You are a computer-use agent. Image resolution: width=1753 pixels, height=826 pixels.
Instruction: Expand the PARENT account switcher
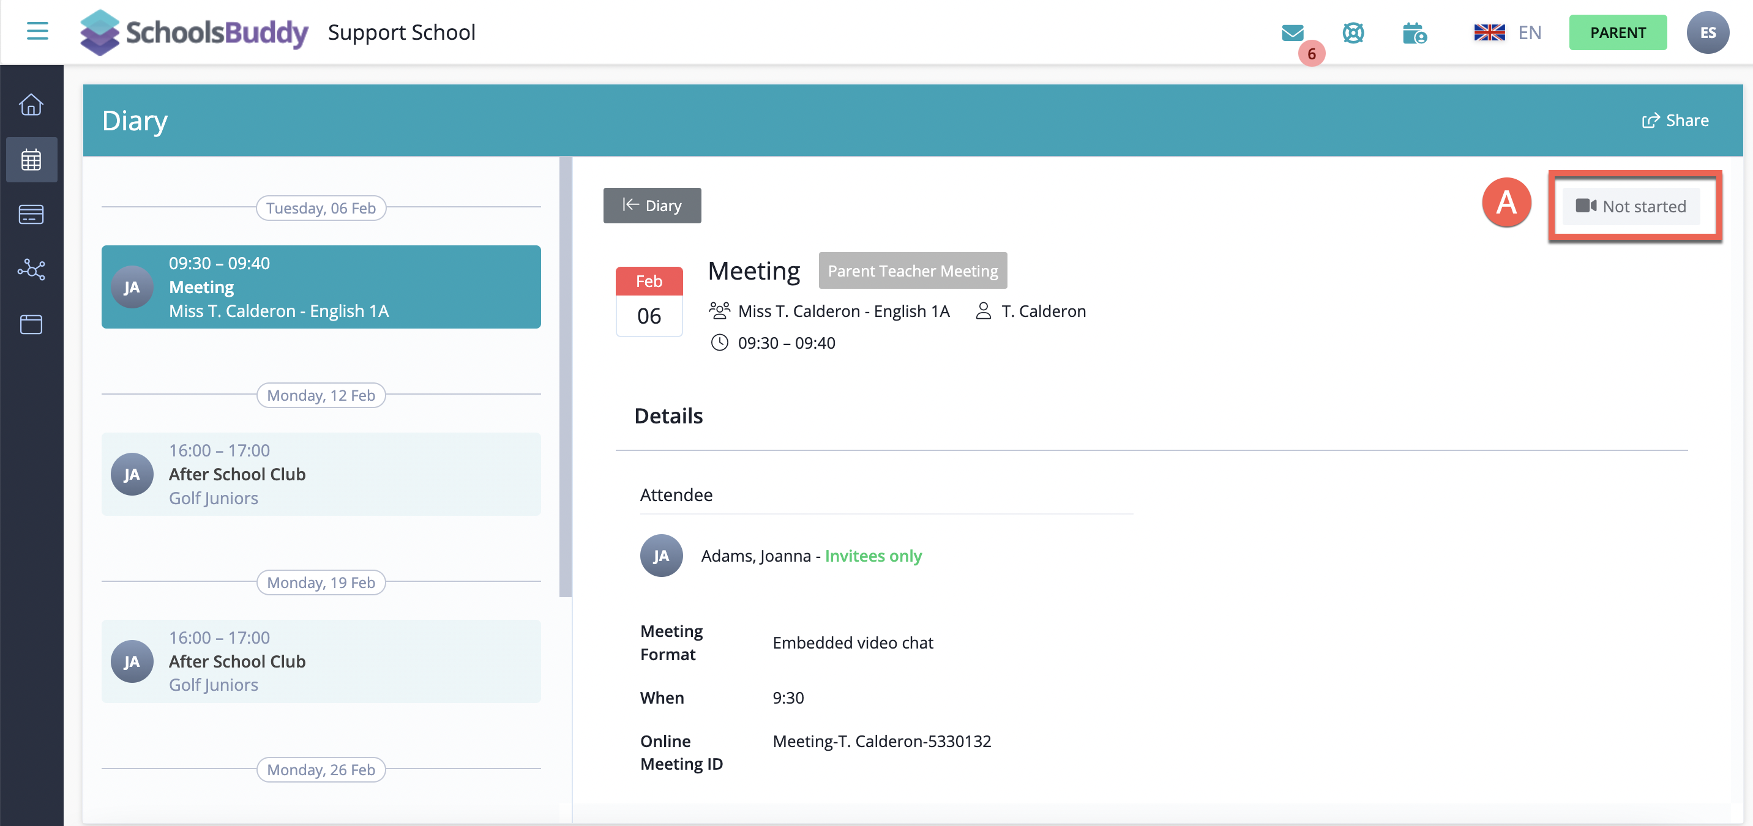point(1618,32)
